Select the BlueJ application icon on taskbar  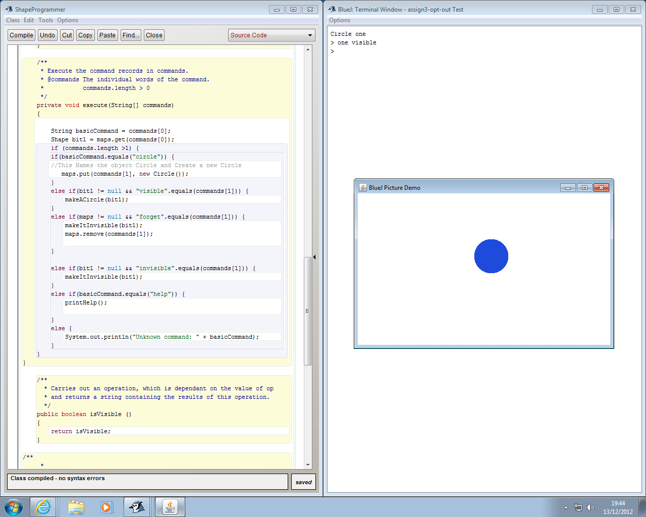point(138,507)
